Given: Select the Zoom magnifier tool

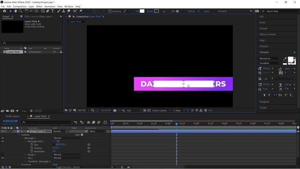Looking at the screenshot, I should [x=21, y=11].
